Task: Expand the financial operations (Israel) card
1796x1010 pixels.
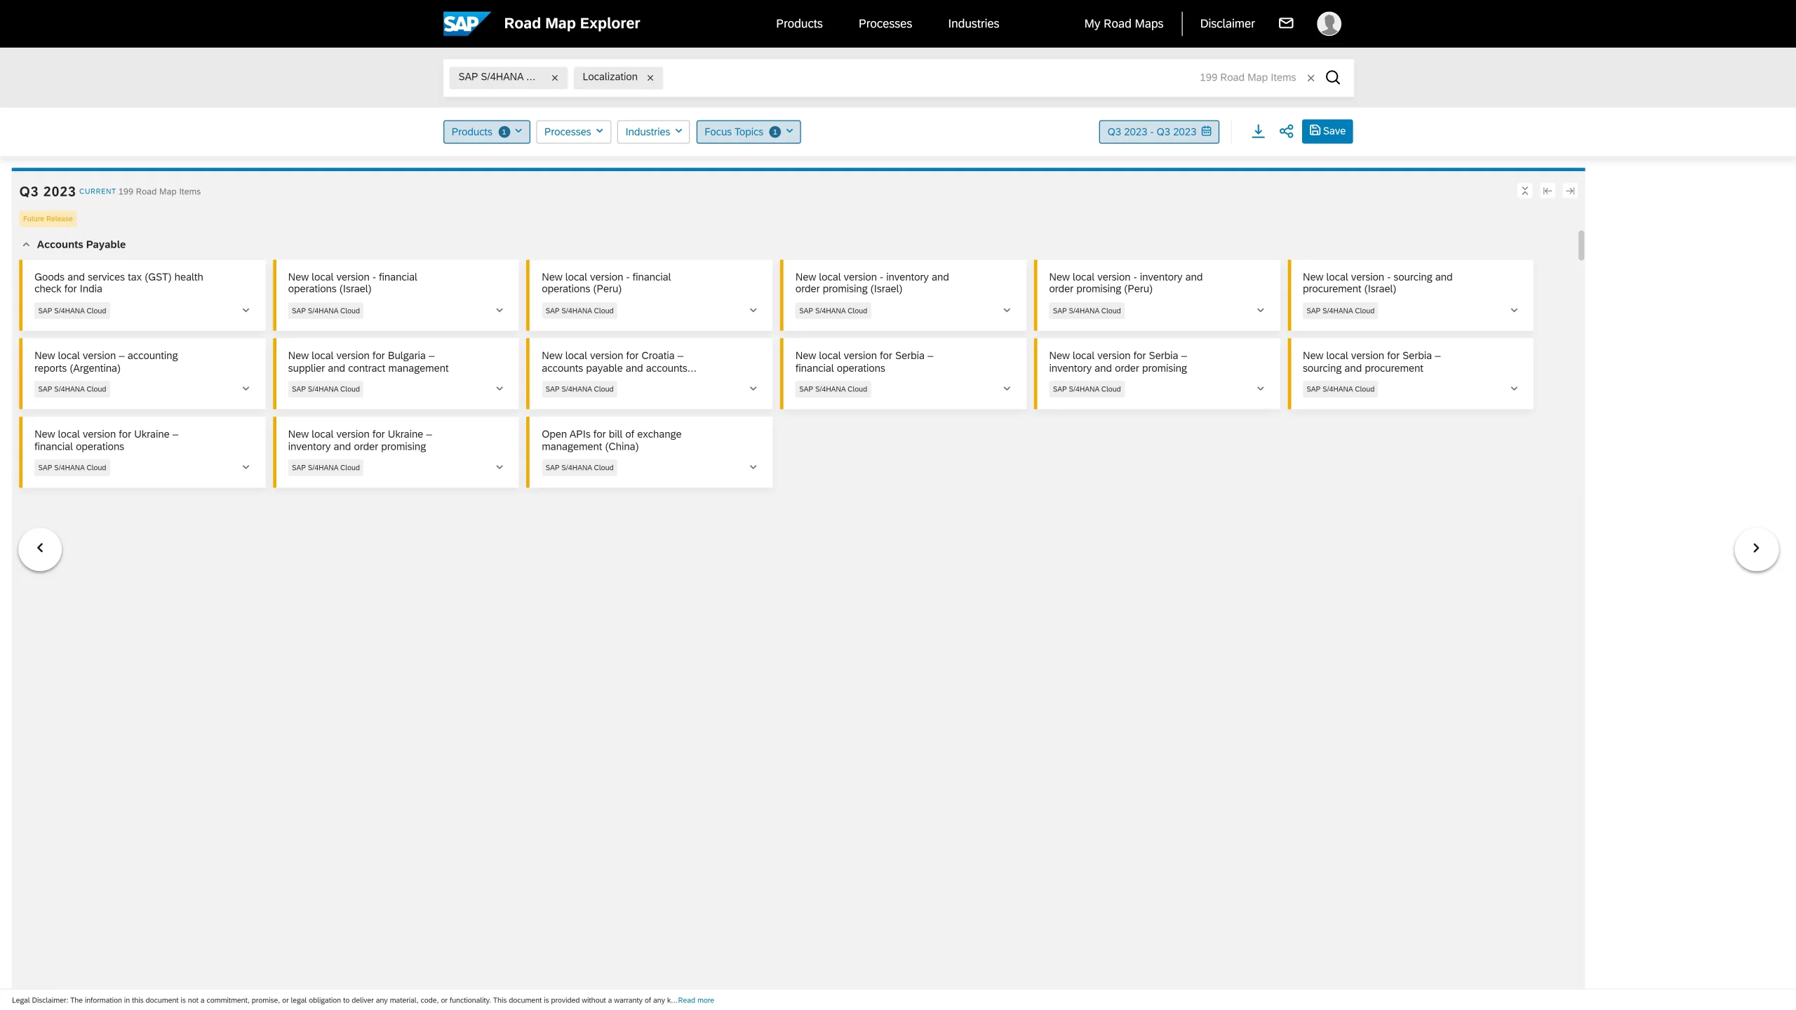Action: (x=500, y=311)
